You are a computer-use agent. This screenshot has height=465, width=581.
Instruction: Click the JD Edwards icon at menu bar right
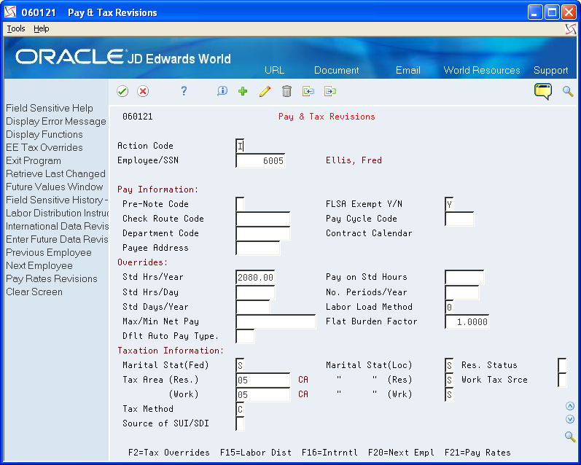pyautogui.click(x=571, y=29)
